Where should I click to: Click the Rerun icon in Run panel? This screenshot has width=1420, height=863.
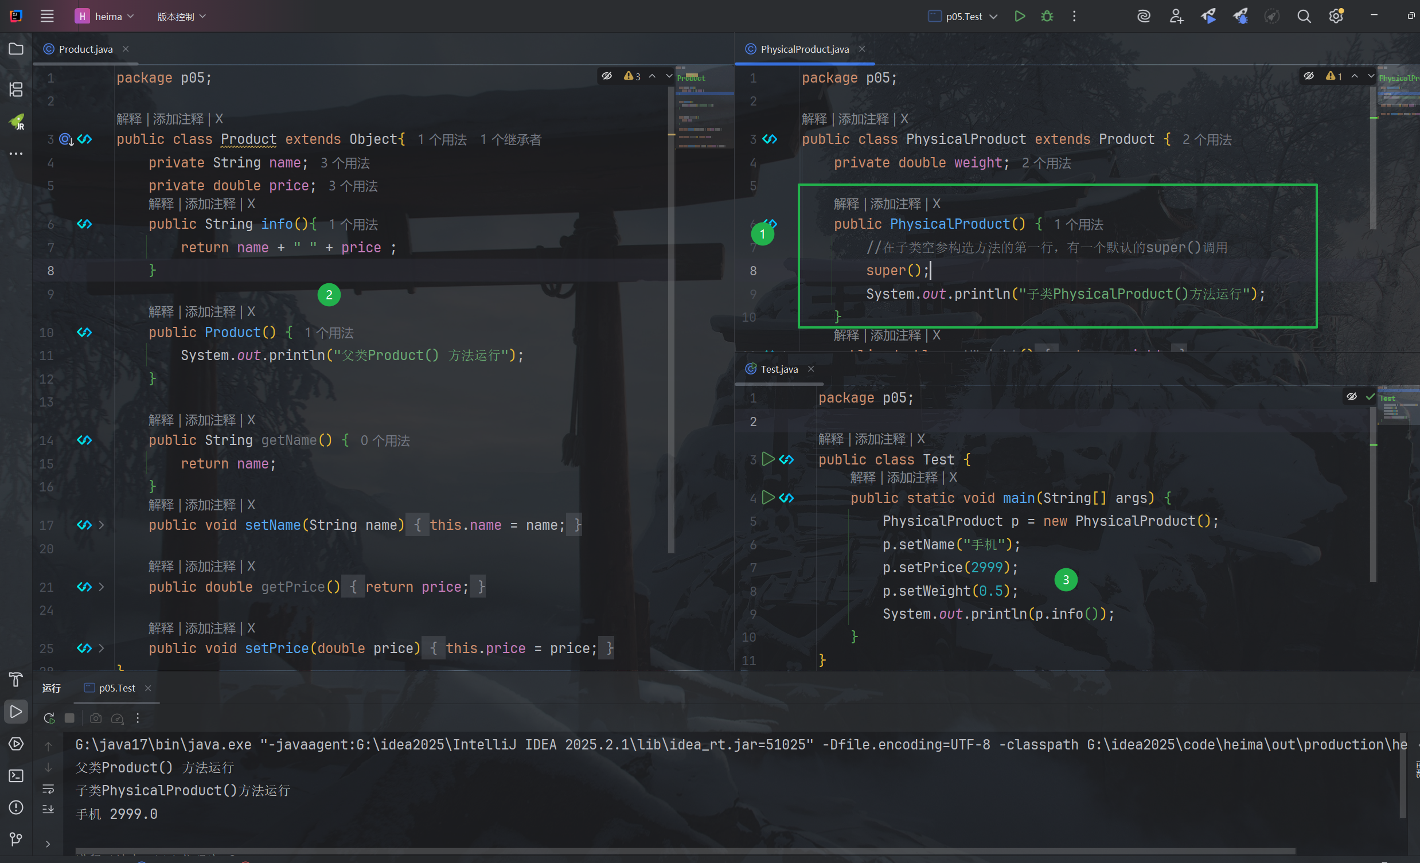point(49,718)
